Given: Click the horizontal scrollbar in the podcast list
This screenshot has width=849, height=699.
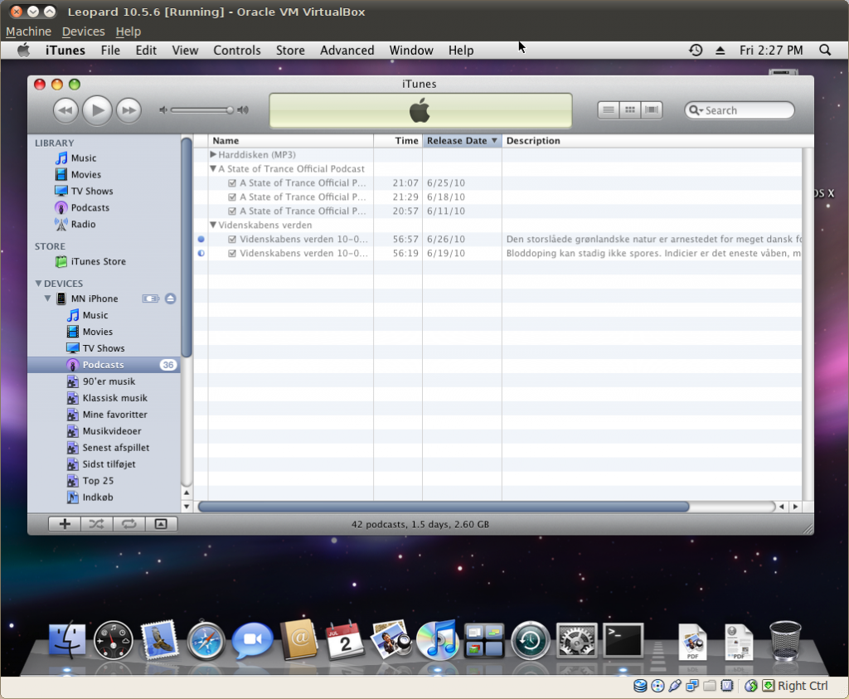Looking at the screenshot, I should tap(444, 507).
